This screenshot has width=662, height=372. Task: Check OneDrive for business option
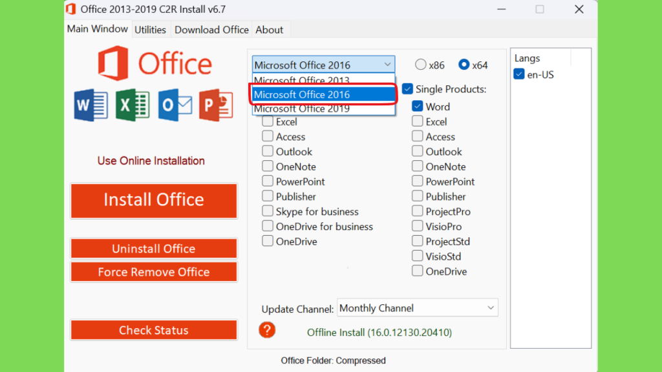point(267,226)
